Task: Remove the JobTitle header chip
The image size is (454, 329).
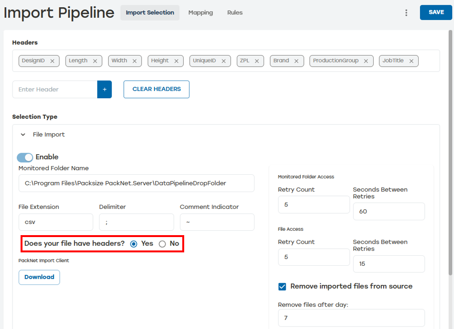Action: 411,61
